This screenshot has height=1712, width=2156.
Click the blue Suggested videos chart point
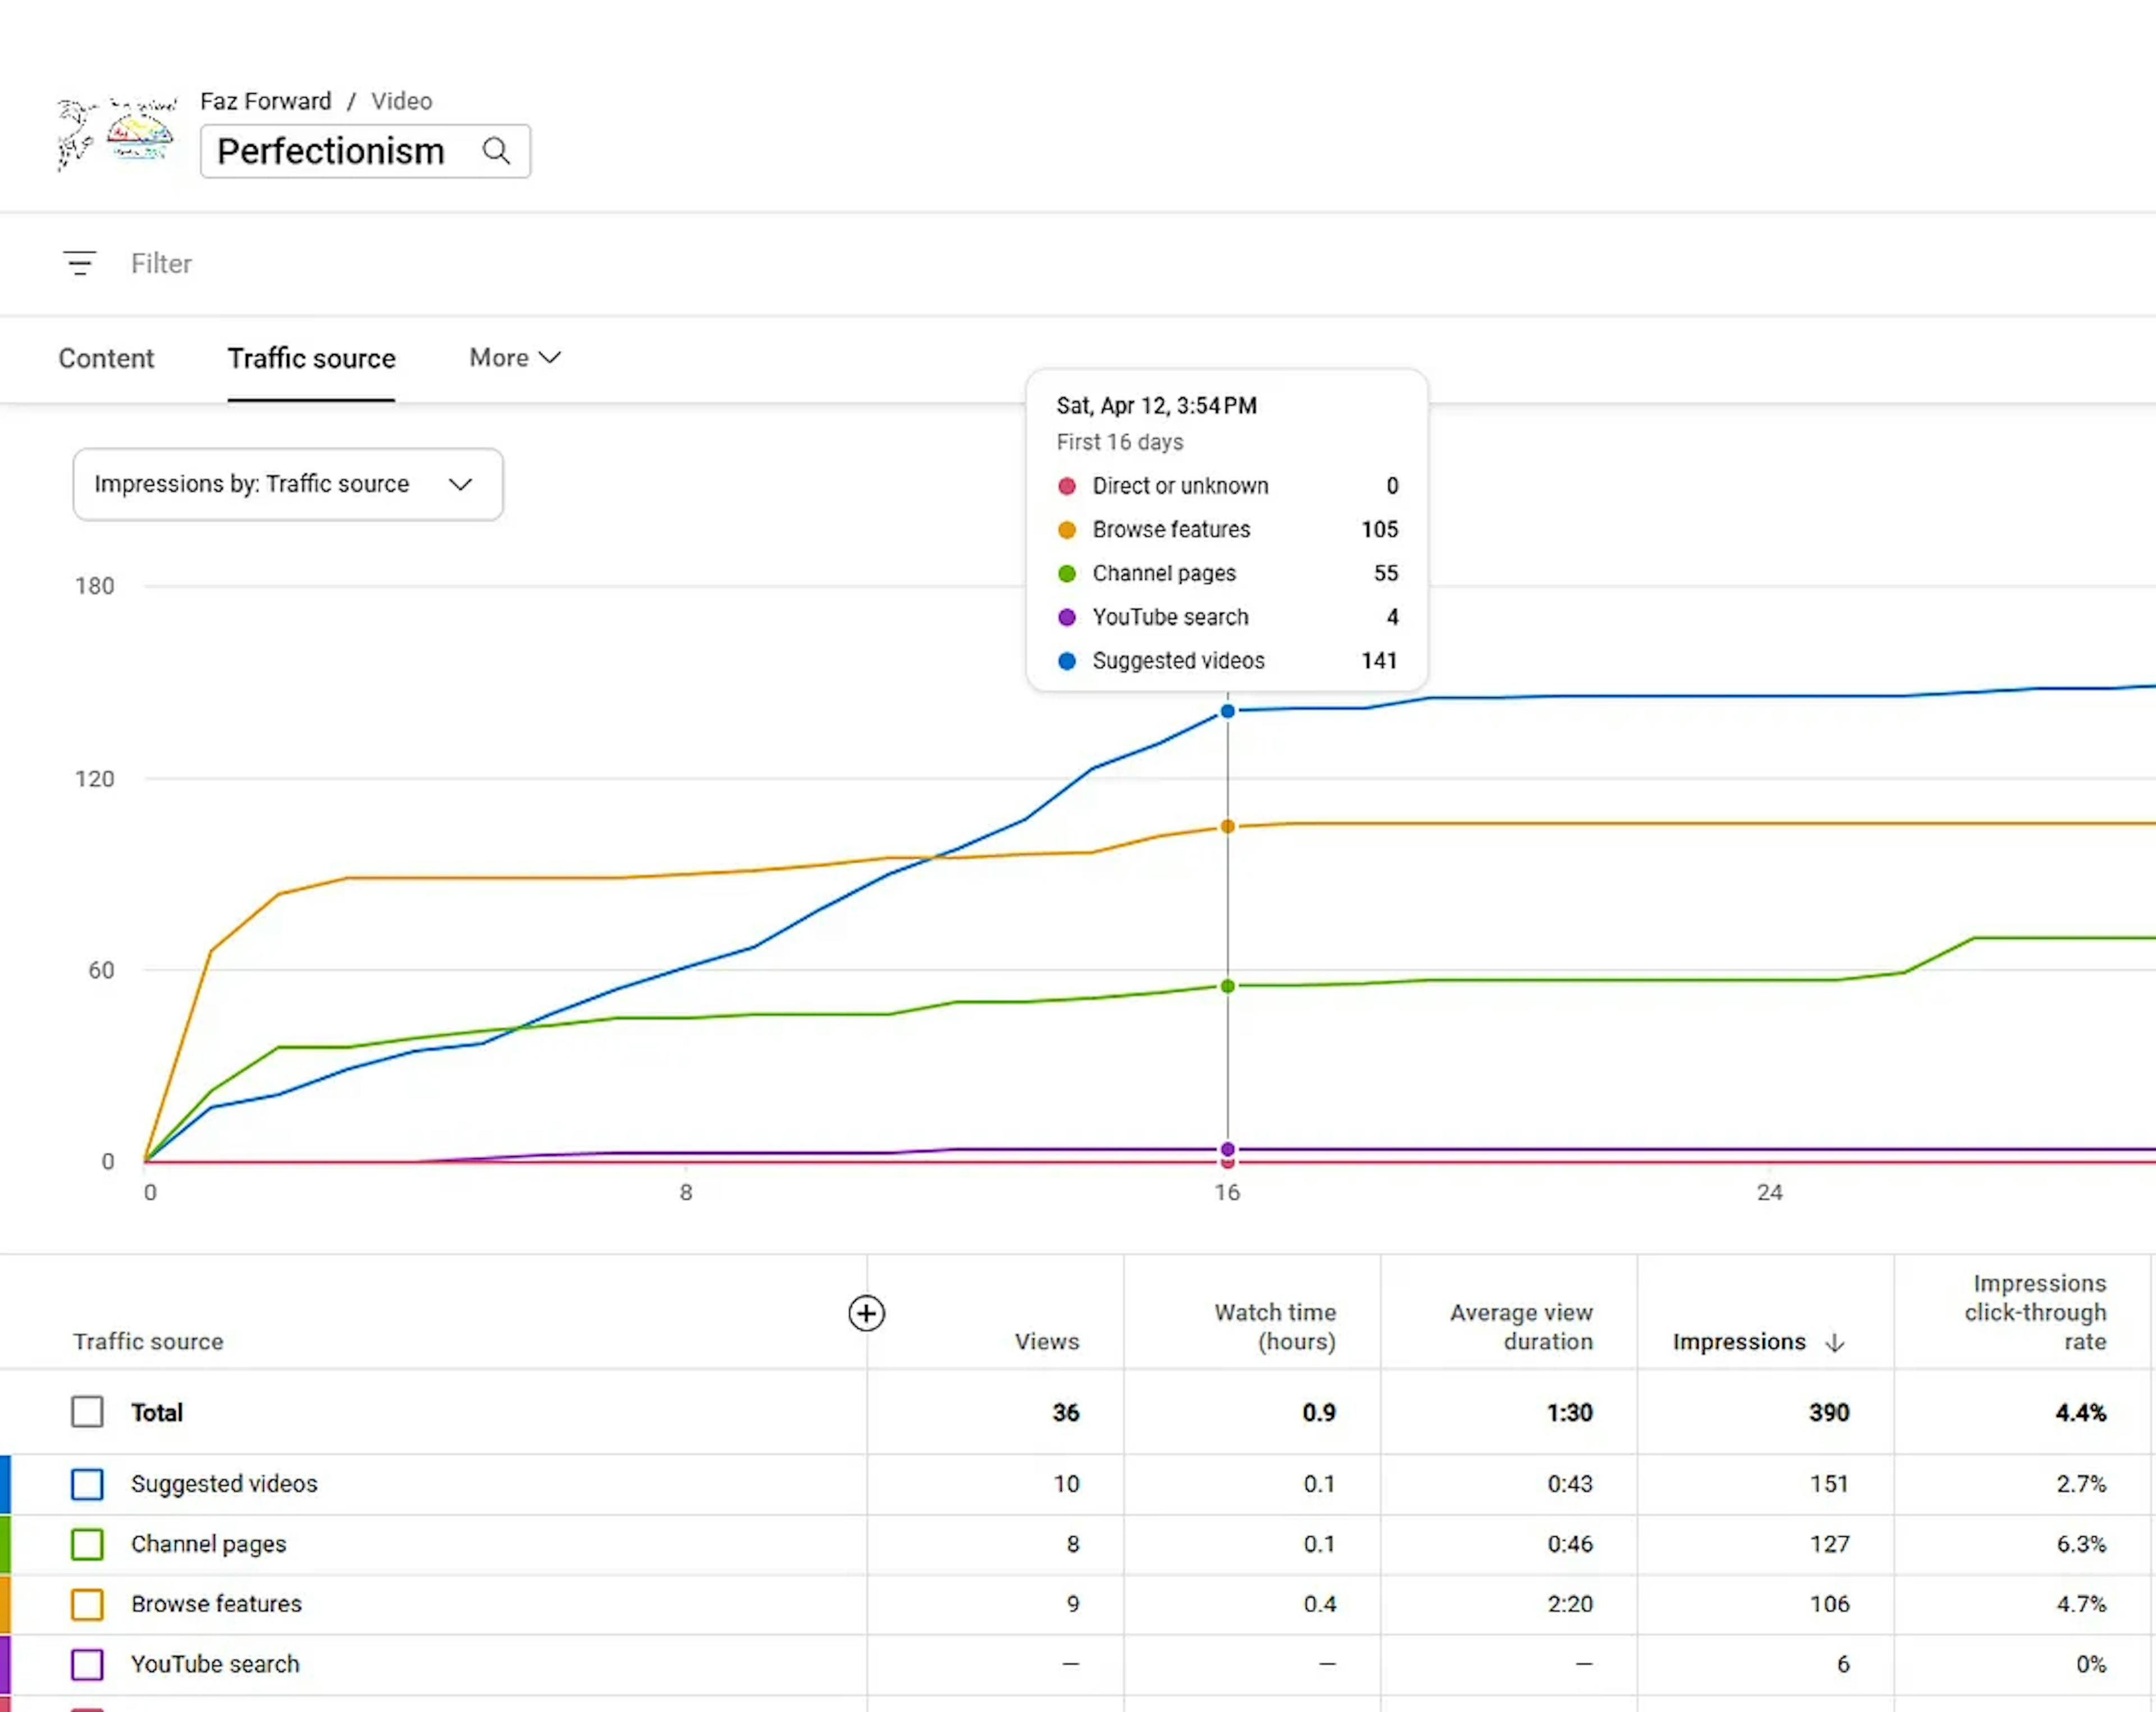tap(1227, 712)
